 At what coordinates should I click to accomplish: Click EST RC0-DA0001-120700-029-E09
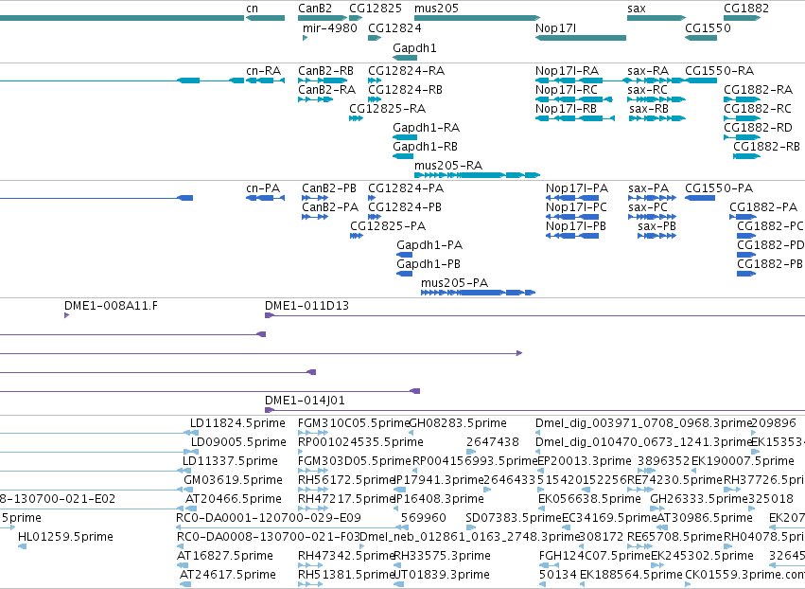tap(269, 518)
